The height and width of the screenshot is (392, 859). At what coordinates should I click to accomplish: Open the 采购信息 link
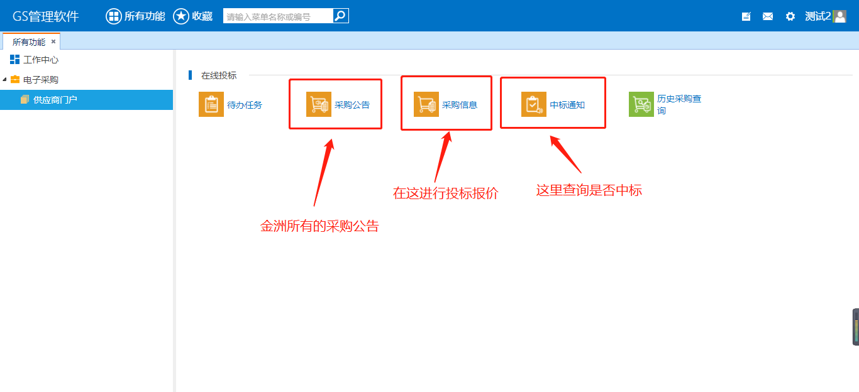[460, 105]
